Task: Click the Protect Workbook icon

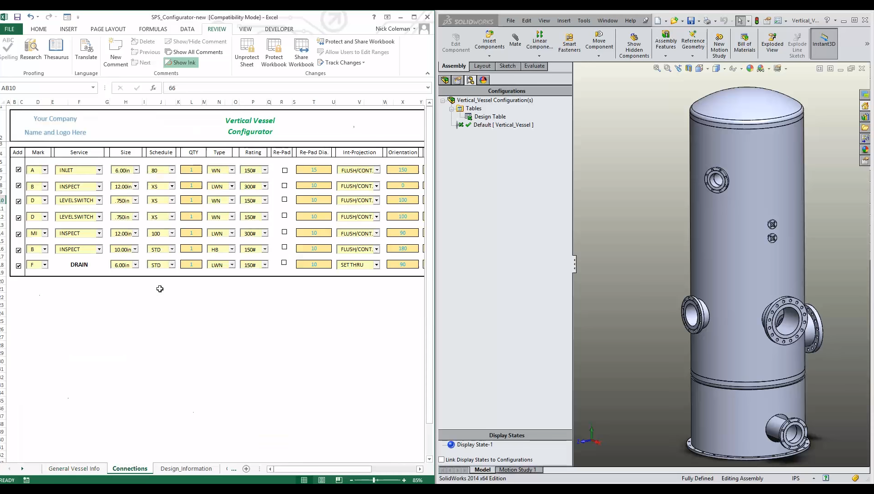Action: pos(274,53)
